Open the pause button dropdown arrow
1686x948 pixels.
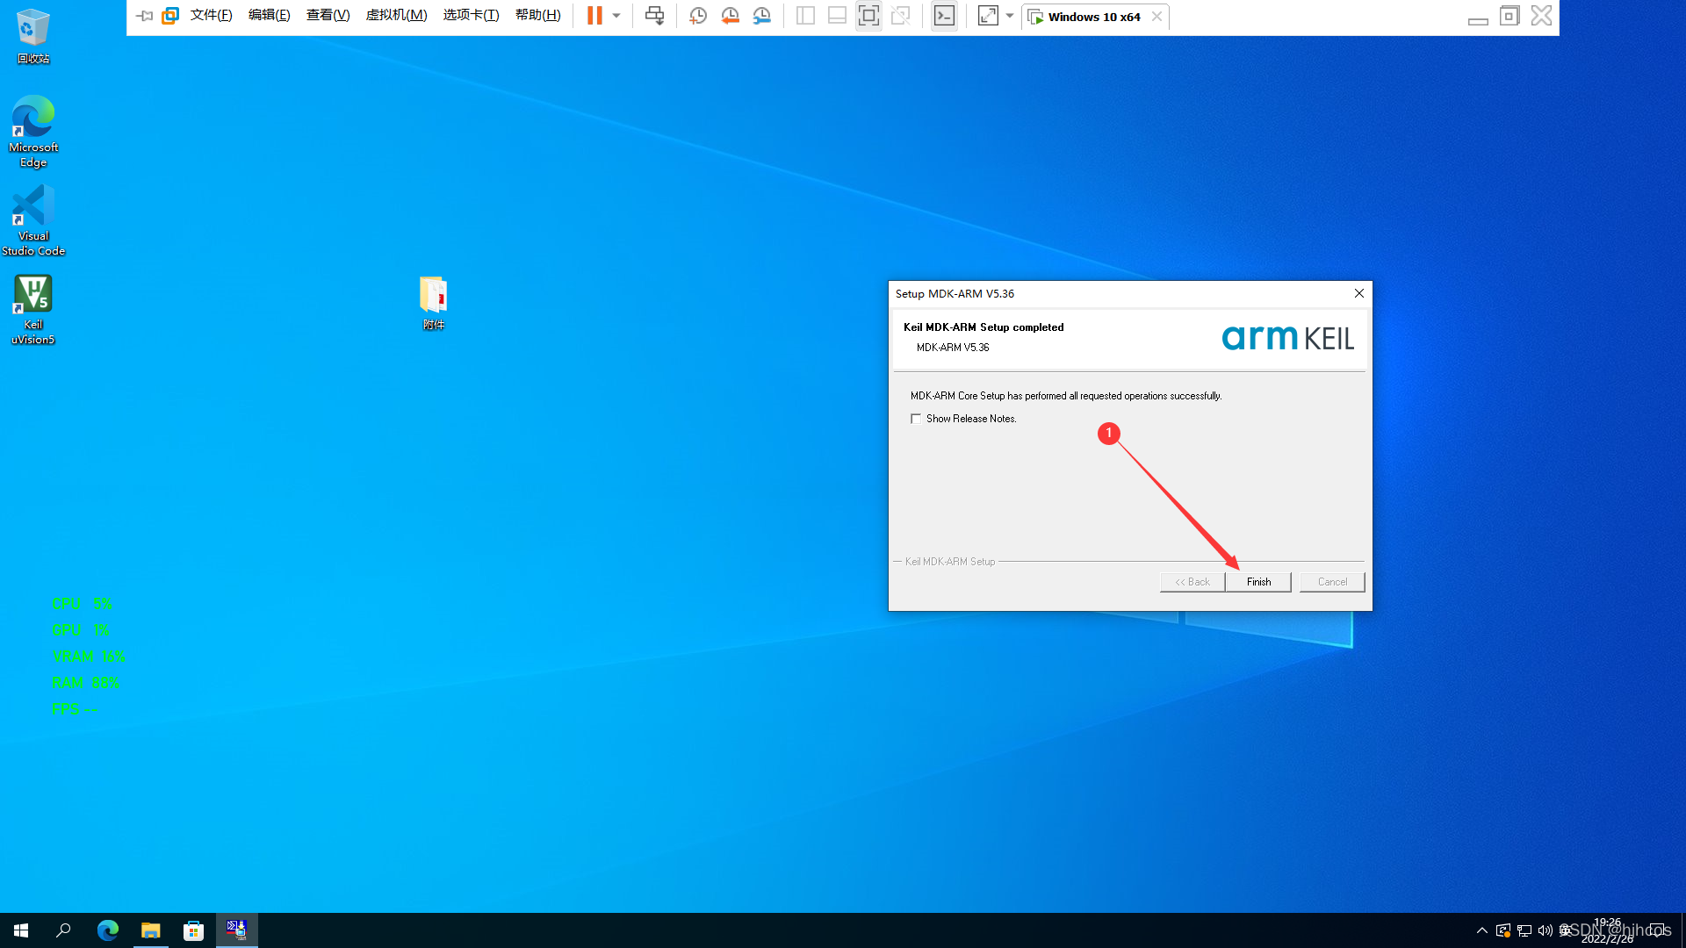tap(616, 16)
